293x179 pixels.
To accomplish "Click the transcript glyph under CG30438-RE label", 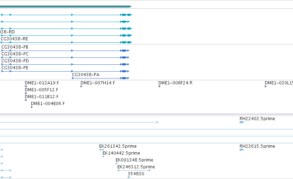I will (66, 42).
